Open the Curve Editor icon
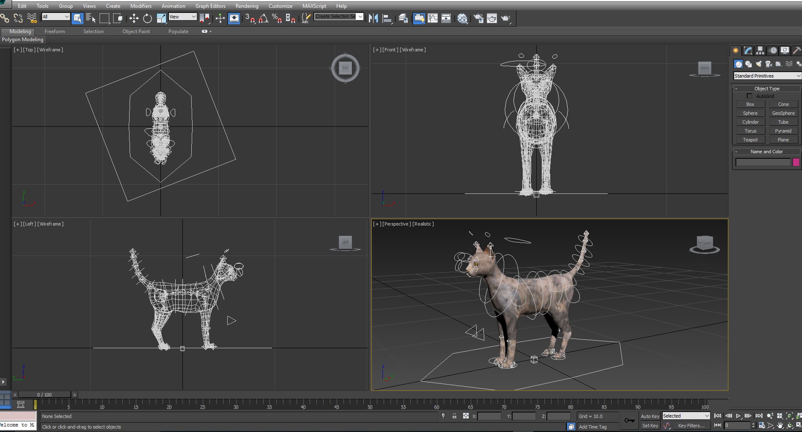The width and height of the screenshot is (802, 432). click(x=433, y=18)
